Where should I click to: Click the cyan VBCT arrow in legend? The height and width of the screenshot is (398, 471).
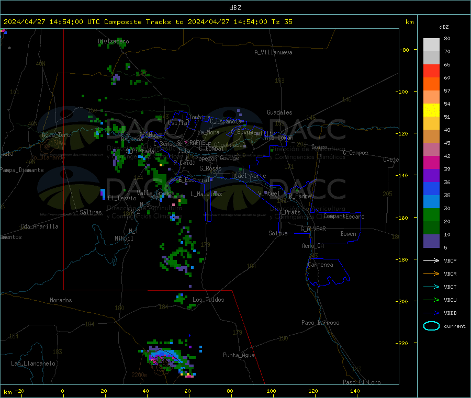click(x=431, y=287)
